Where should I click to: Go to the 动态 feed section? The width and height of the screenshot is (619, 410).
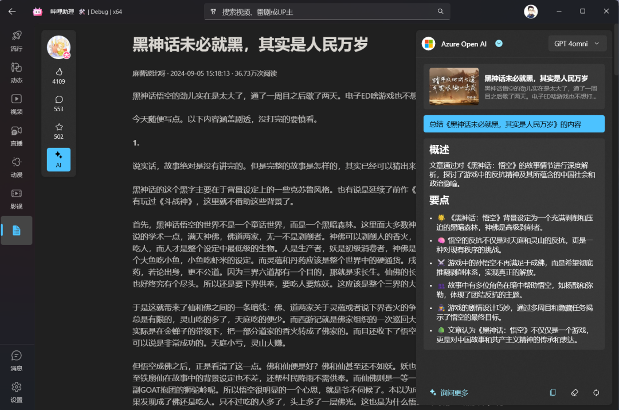(x=17, y=72)
